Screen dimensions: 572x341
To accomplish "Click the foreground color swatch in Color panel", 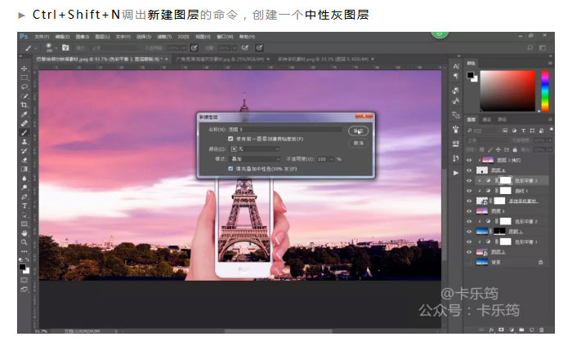I will pos(470,75).
